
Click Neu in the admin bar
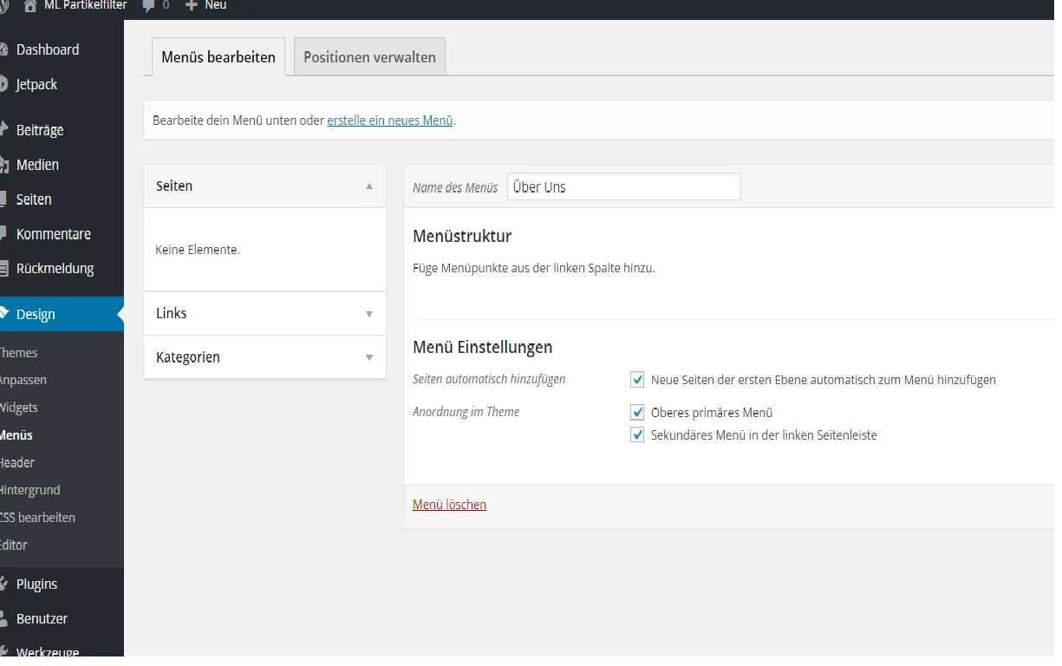216,5
